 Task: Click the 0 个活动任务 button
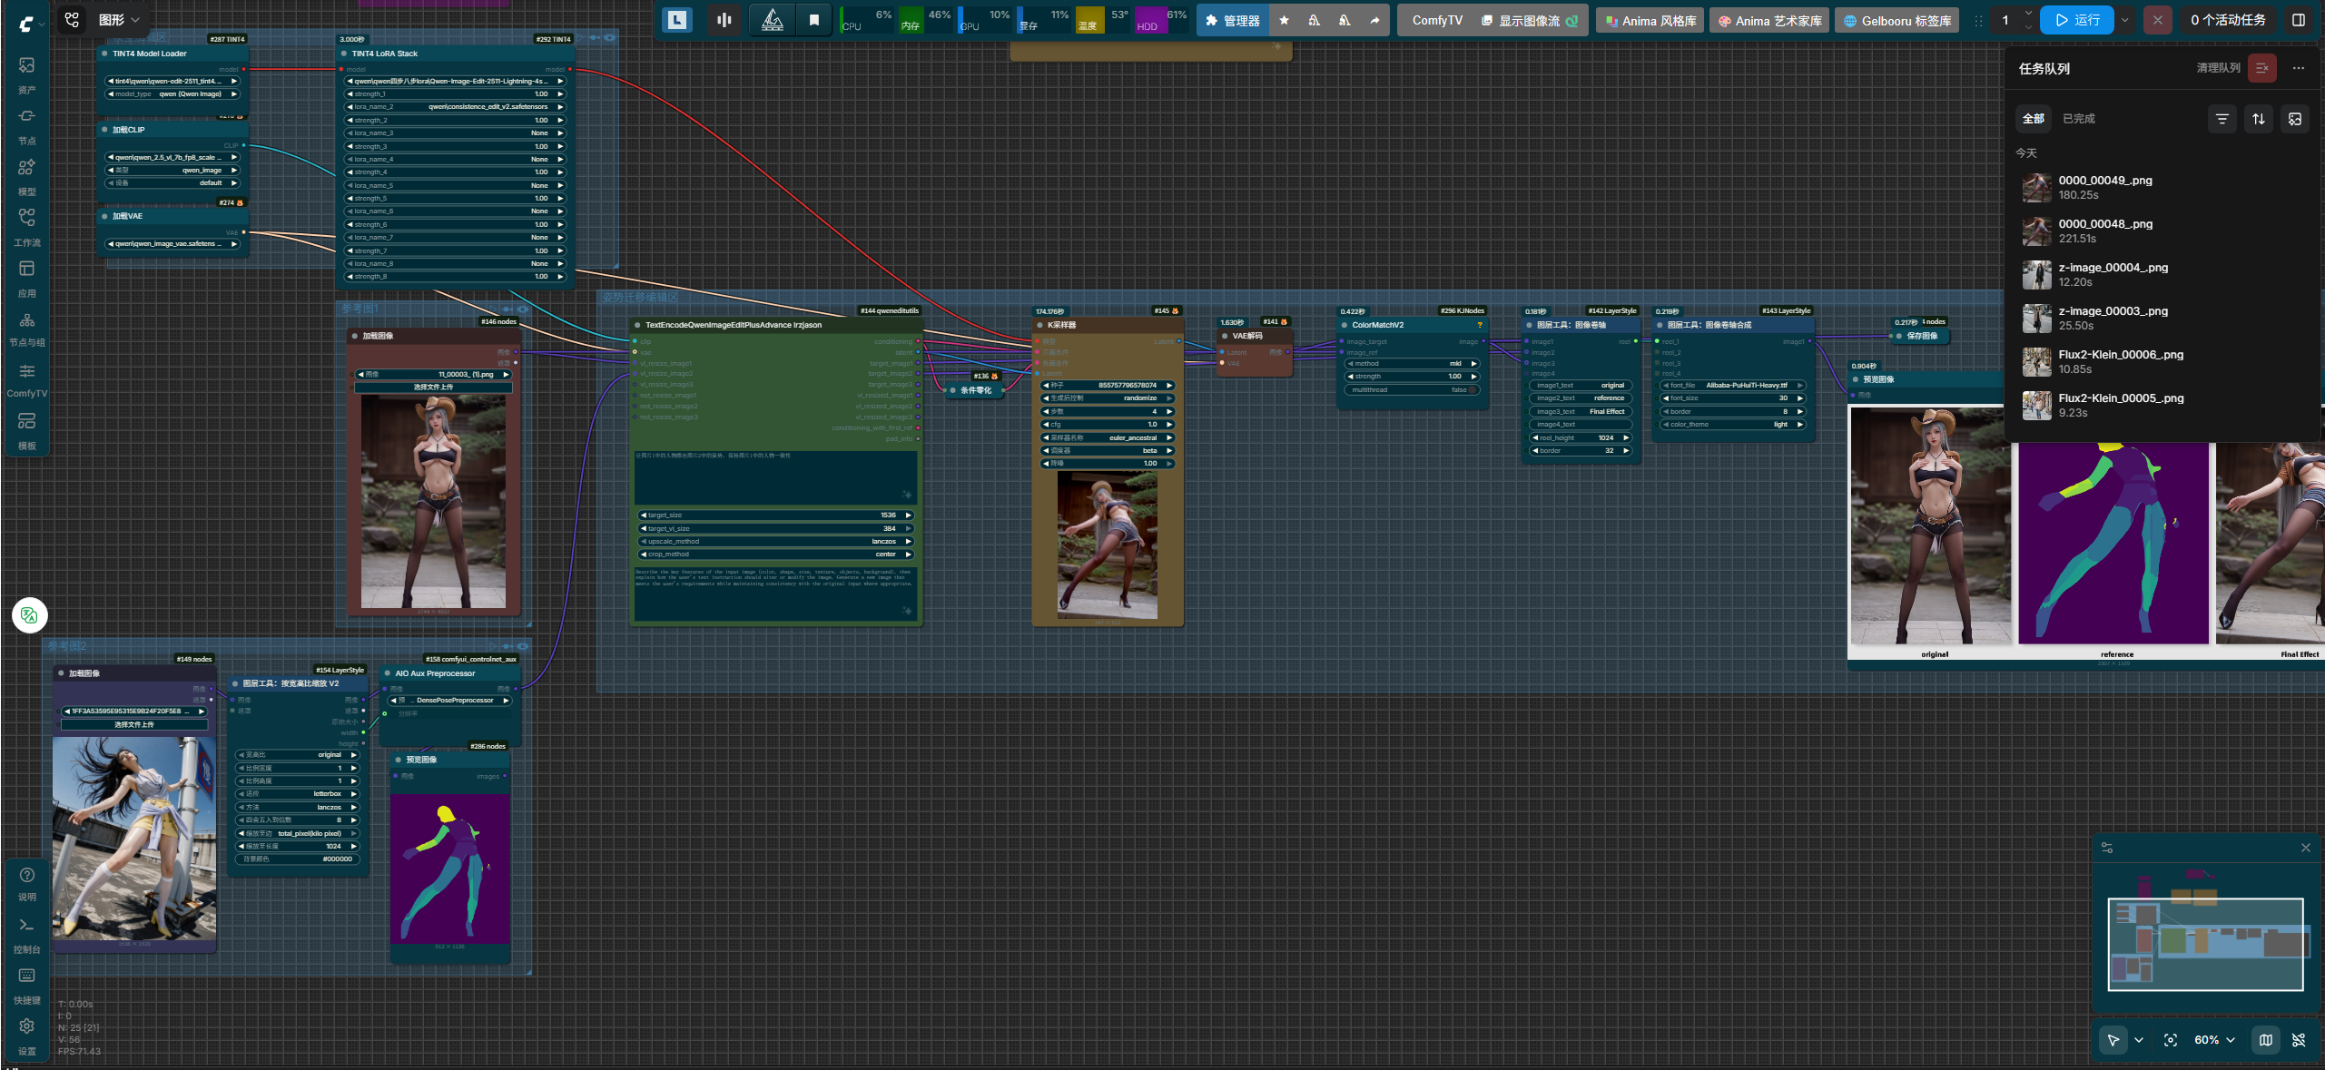click(x=2228, y=20)
